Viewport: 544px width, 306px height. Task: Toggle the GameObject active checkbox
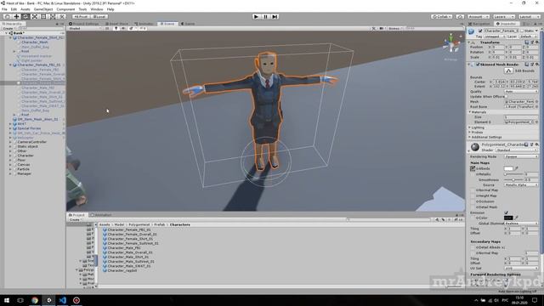pos(480,31)
